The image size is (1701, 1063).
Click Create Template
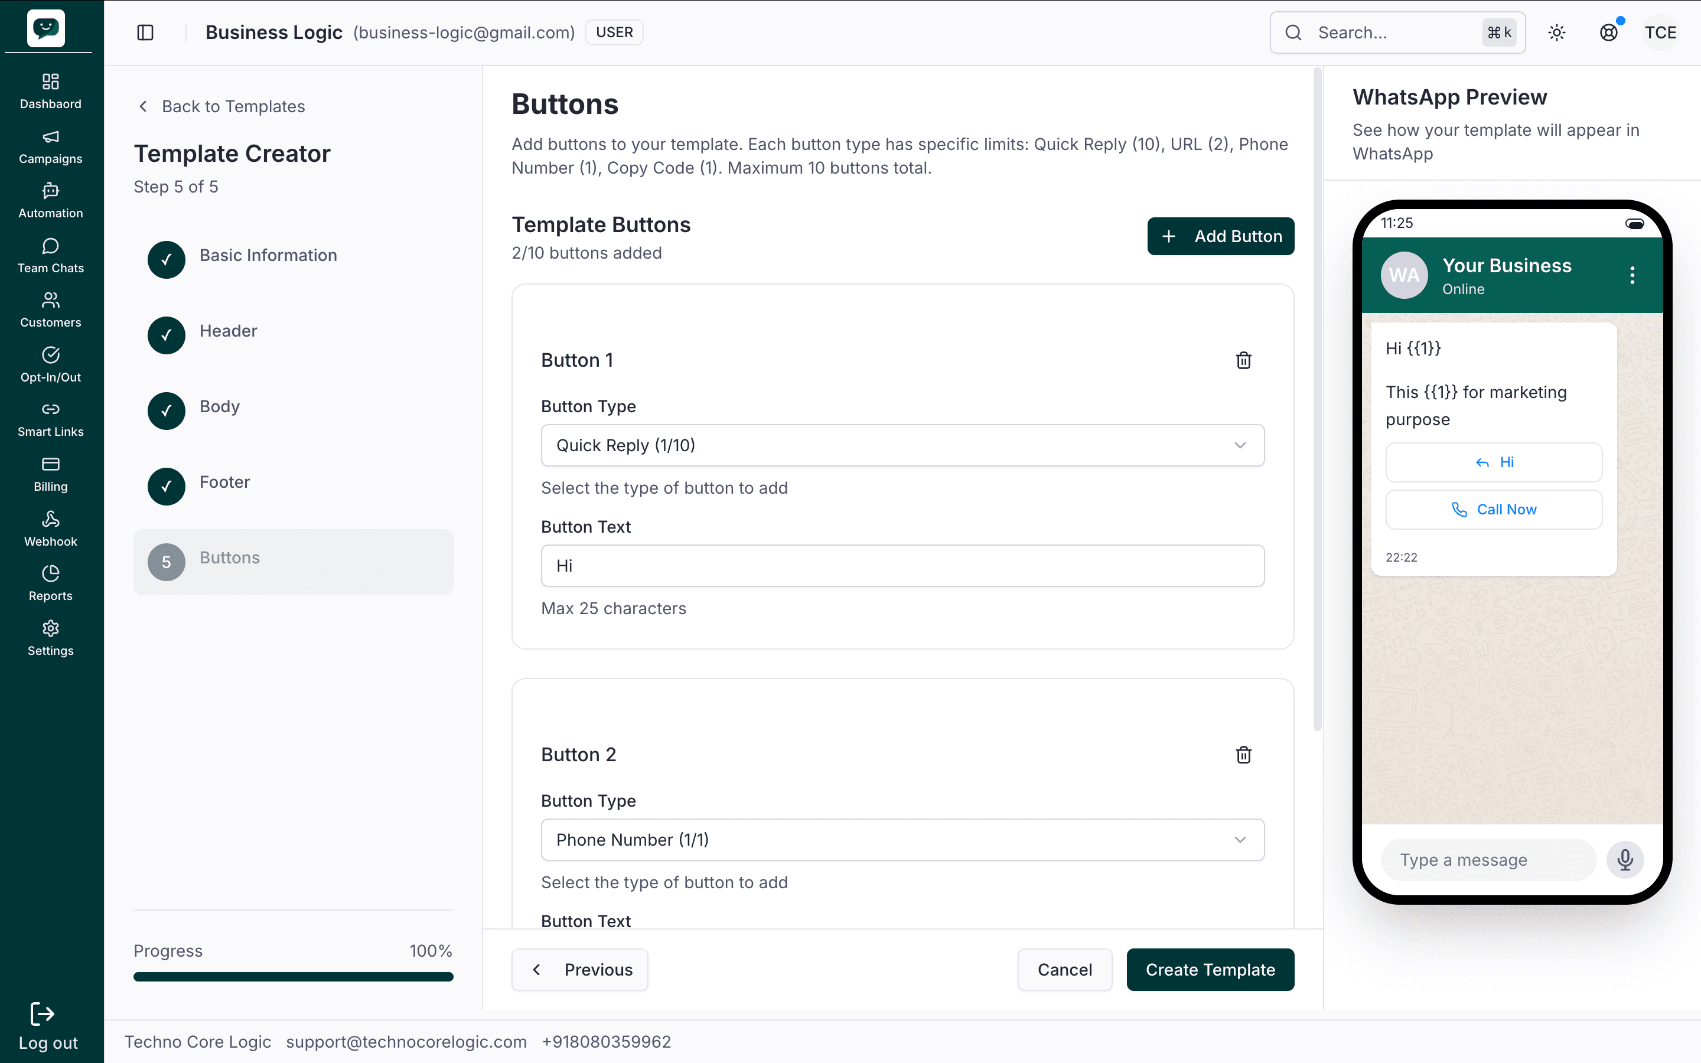[x=1210, y=970]
